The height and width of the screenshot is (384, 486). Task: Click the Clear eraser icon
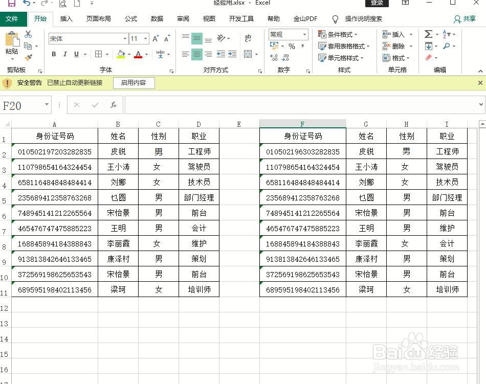coord(428,58)
